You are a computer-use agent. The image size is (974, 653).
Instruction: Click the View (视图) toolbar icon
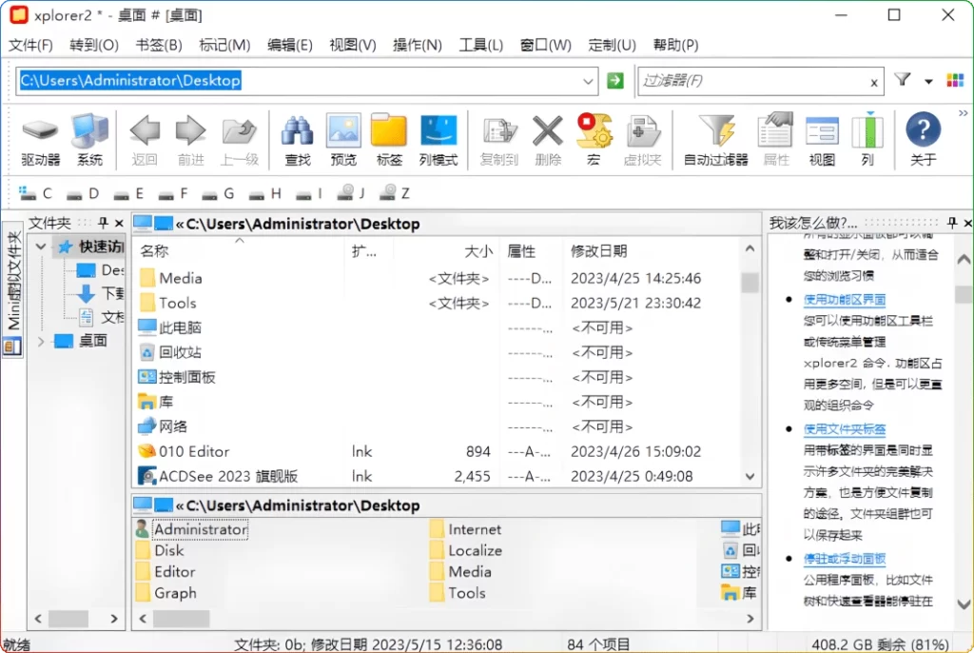[x=822, y=140]
